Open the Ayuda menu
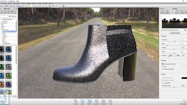Screen dimensions: 187x105 51,3
